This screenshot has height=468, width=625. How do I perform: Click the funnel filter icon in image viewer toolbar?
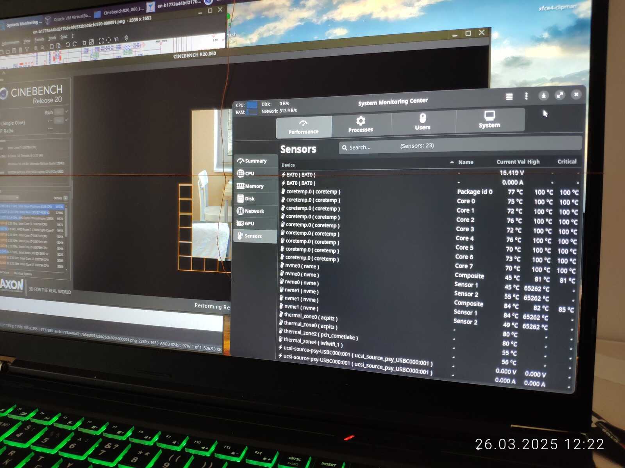(27, 49)
